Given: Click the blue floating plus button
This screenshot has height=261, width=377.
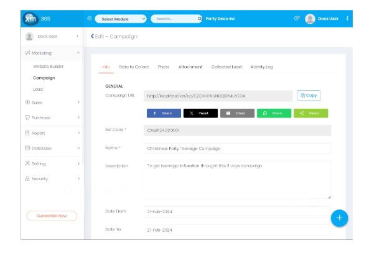Looking at the screenshot, I should tap(339, 218).
